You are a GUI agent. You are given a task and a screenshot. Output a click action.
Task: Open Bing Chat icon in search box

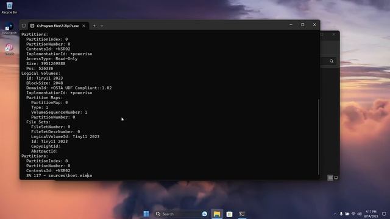(205, 214)
